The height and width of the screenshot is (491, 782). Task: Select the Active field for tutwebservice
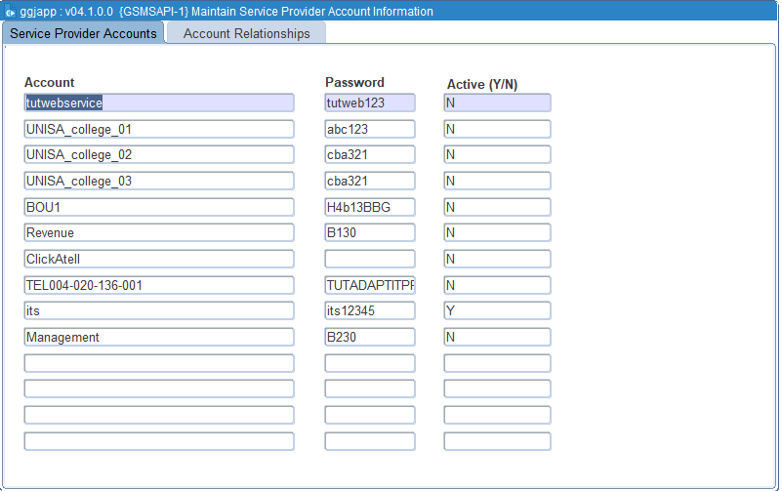(x=497, y=102)
